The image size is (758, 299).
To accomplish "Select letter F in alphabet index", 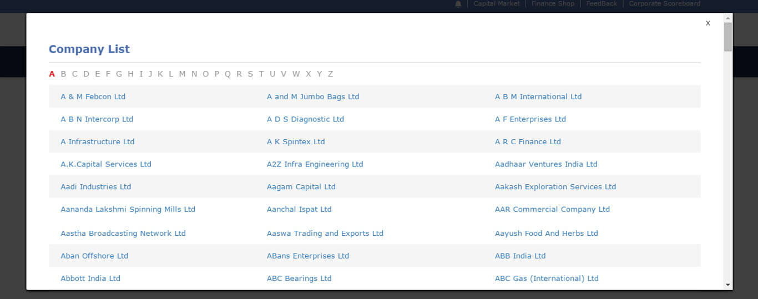I will click(x=108, y=74).
